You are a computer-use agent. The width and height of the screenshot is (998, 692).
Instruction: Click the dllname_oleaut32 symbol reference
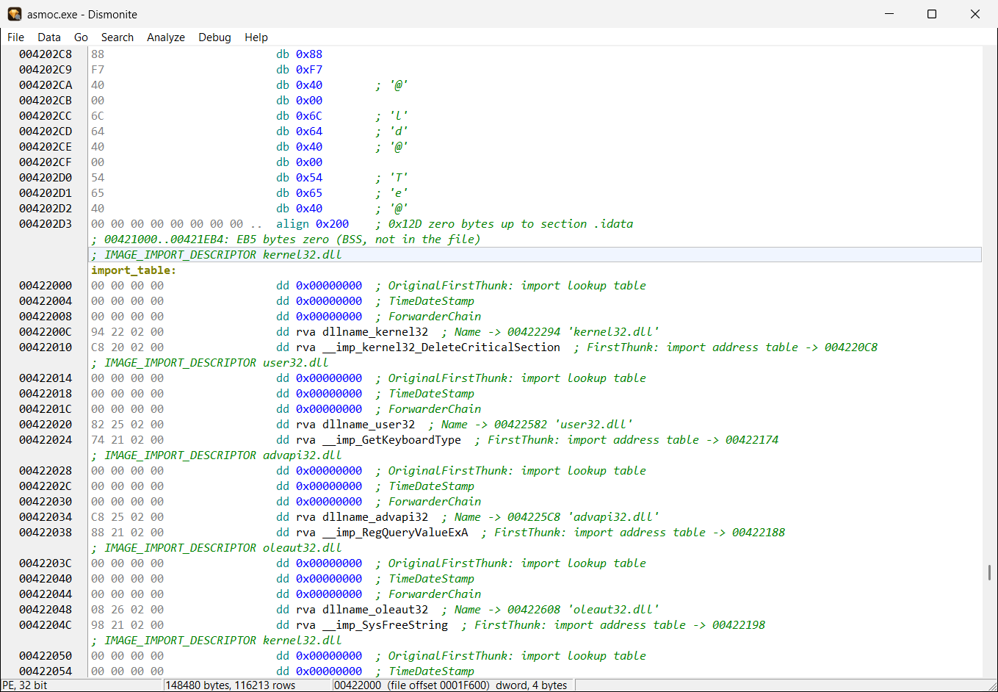pos(375,610)
